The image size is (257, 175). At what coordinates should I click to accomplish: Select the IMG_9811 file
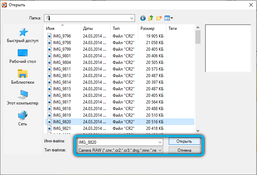coord(61,69)
